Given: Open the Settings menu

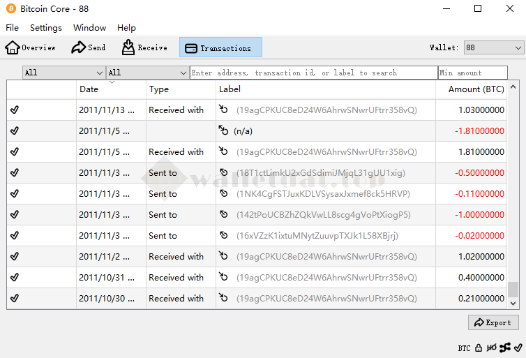Looking at the screenshot, I should click(46, 28).
